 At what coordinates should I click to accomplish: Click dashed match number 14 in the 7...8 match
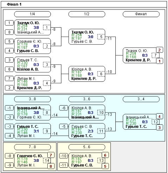[x=47, y=160]
